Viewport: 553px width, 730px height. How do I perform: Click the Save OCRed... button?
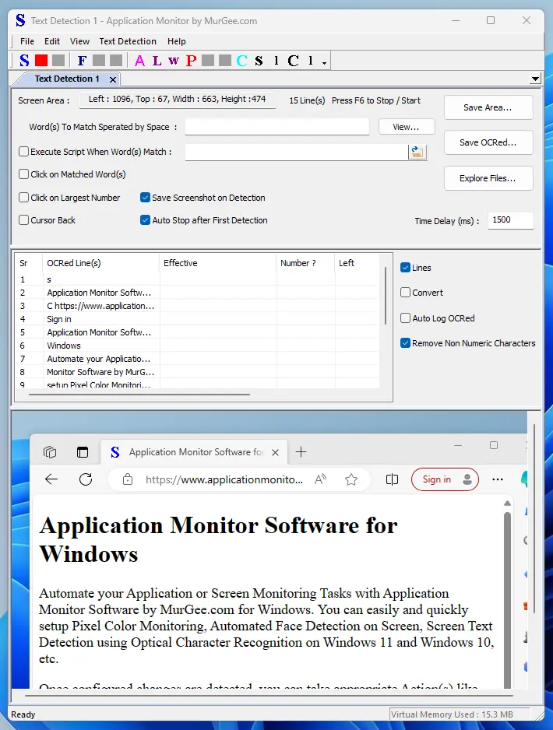point(488,142)
